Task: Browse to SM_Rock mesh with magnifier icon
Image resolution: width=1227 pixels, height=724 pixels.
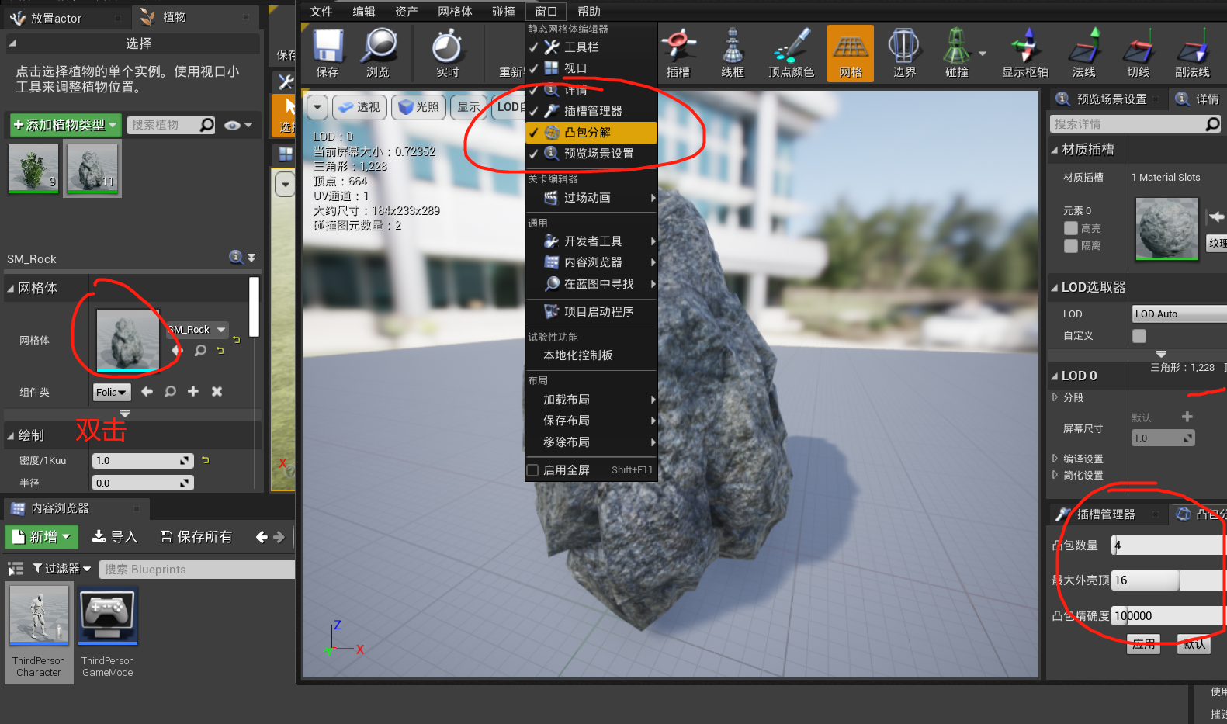Action: 200,350
